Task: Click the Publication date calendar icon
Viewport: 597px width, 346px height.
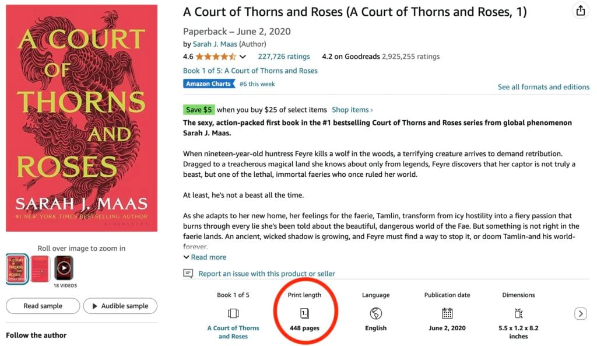Action: [x=447, y=313]
